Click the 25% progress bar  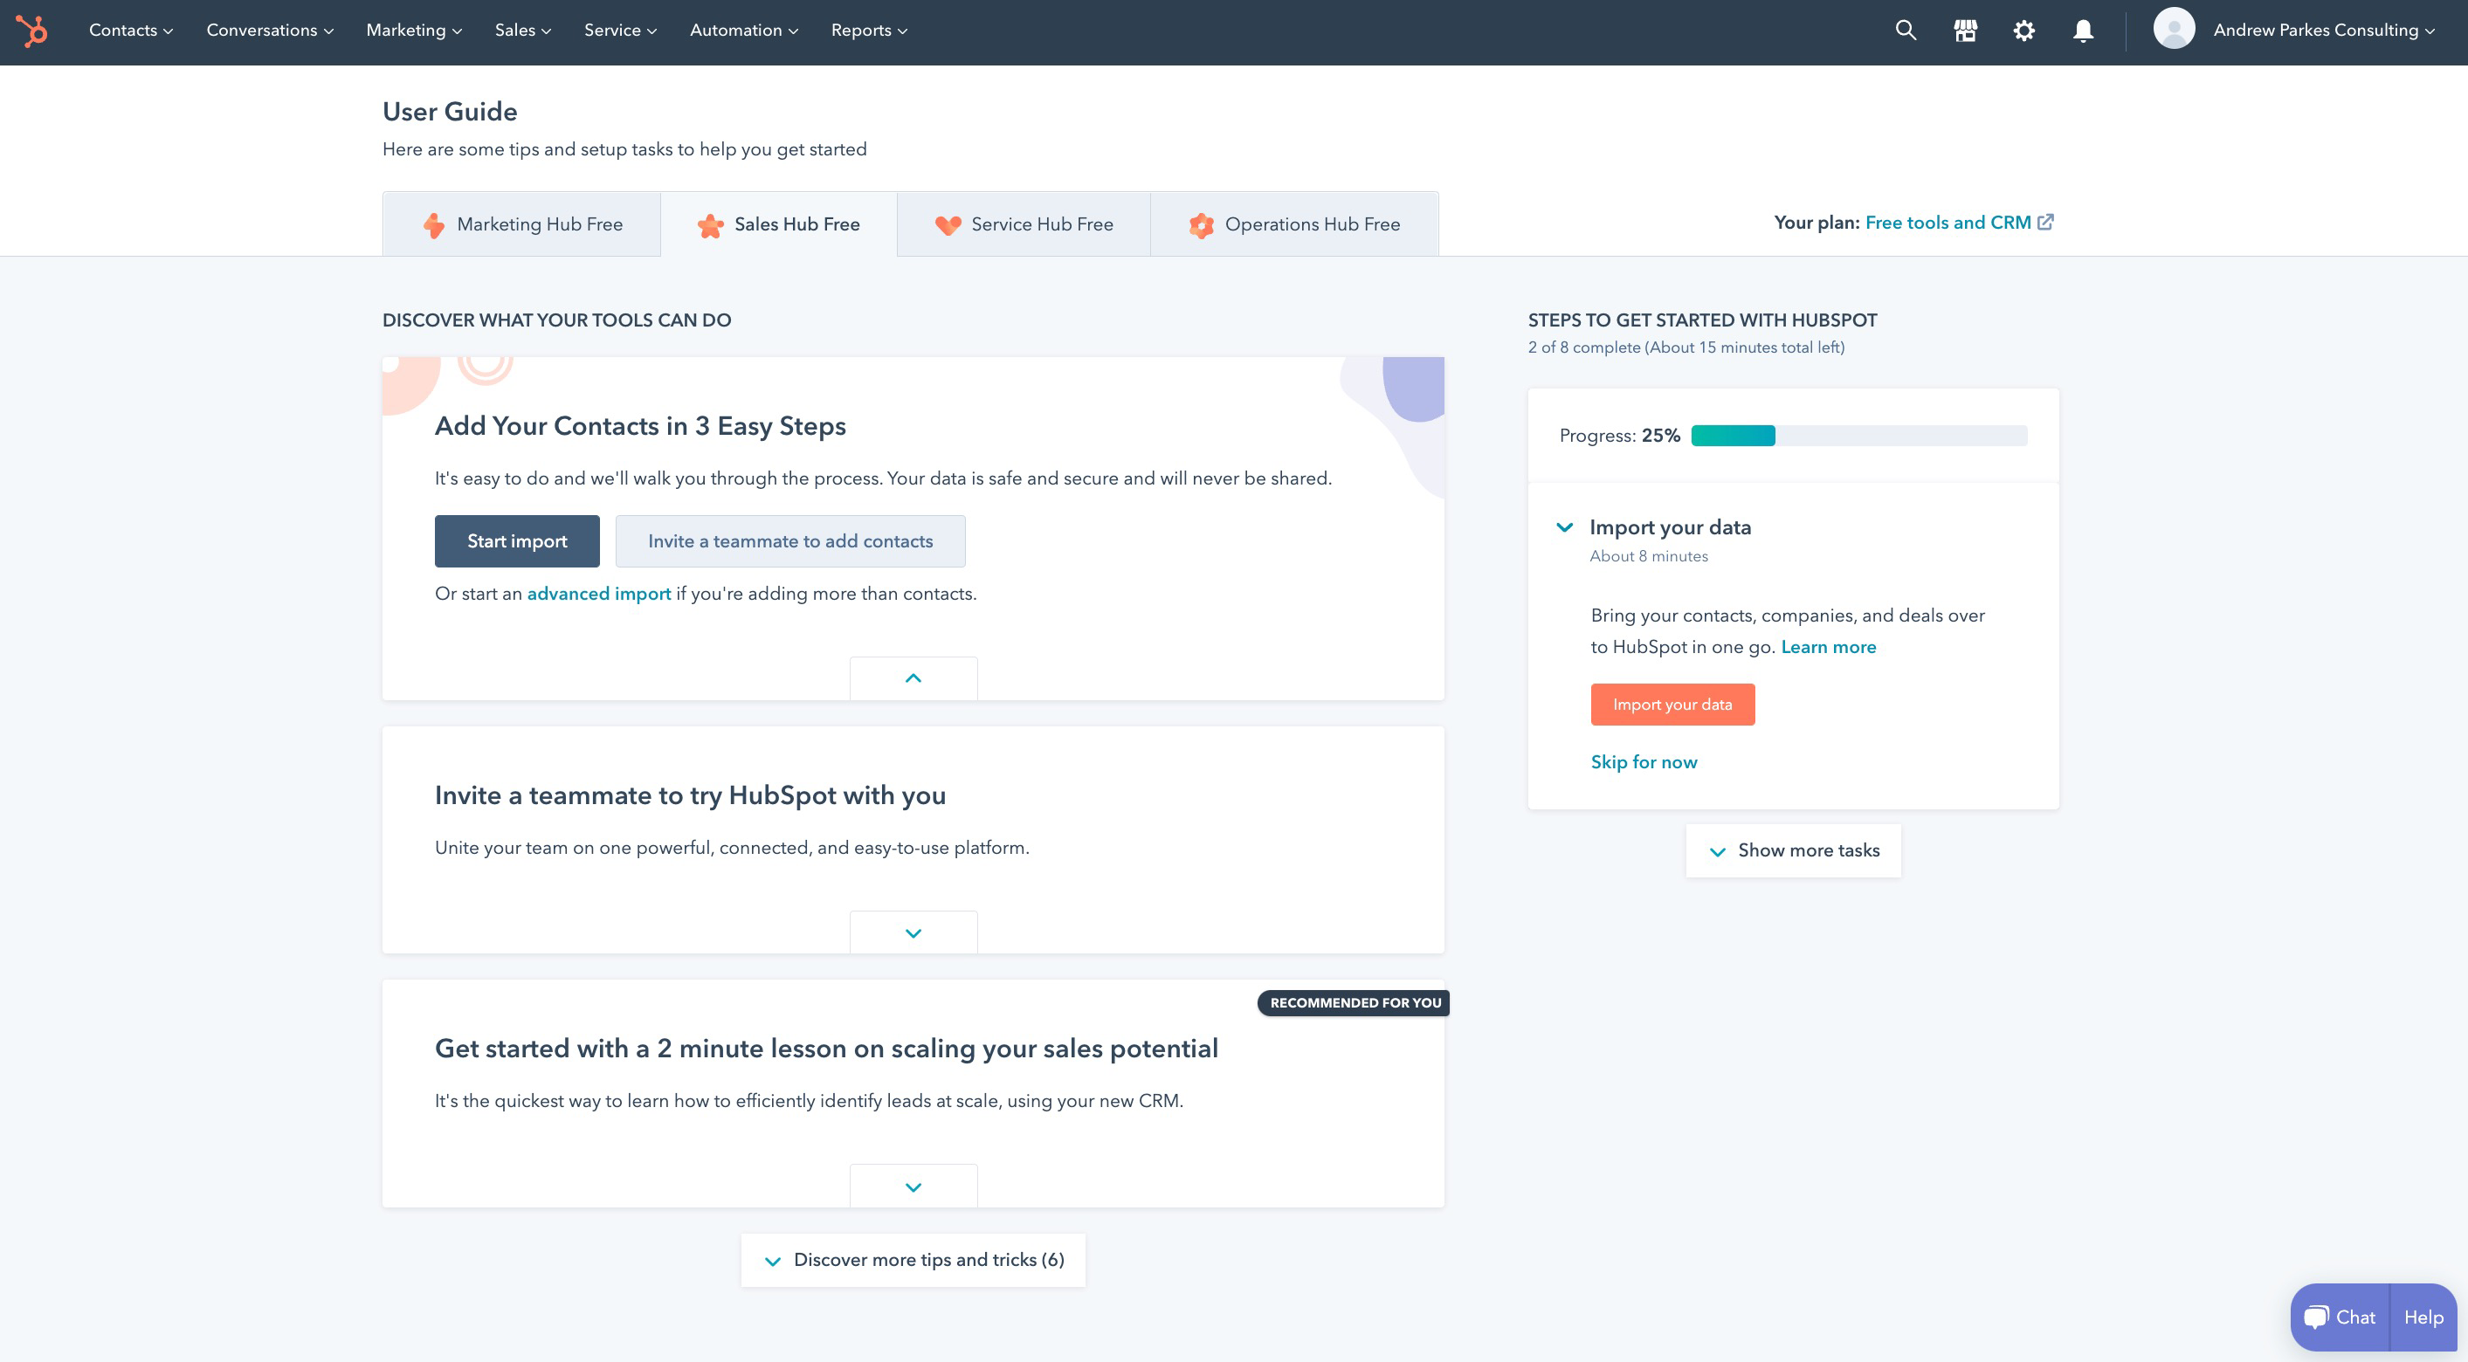pyautogui.click(x=1858, y=436)
